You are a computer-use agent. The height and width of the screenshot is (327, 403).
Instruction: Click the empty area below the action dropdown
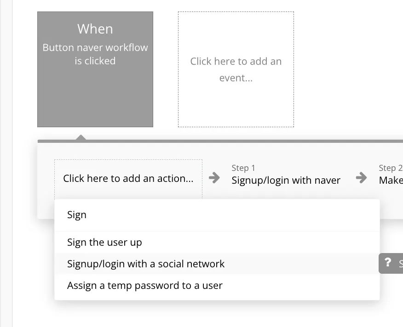point(216,315)
